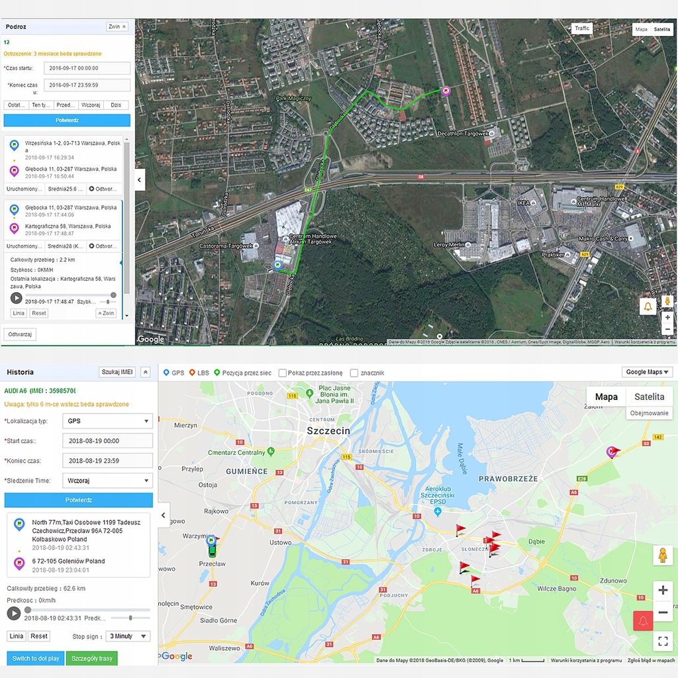Enable the 'Pokaż przez zasłonę' checkbox
Screen dimensions: 678x678
tap(282, 373)
